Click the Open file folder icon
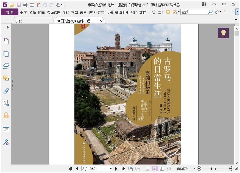Viewport: 240px width, 173px height. 12,5
